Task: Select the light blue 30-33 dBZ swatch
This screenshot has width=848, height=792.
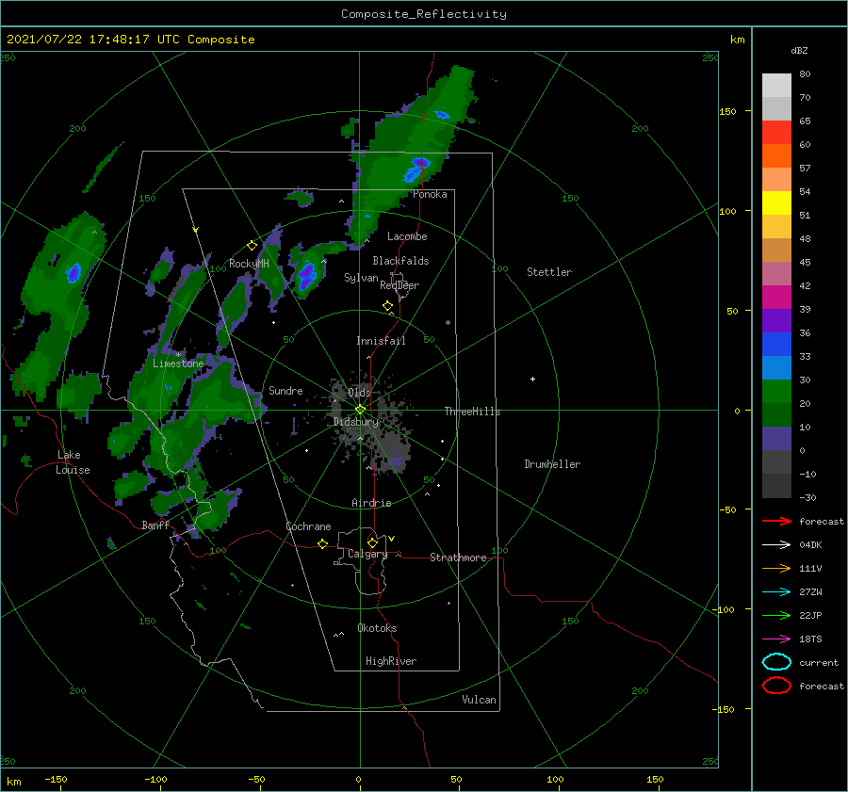Action: (776, 367)
